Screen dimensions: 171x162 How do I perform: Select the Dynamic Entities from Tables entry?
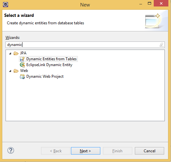pos(49,59)
